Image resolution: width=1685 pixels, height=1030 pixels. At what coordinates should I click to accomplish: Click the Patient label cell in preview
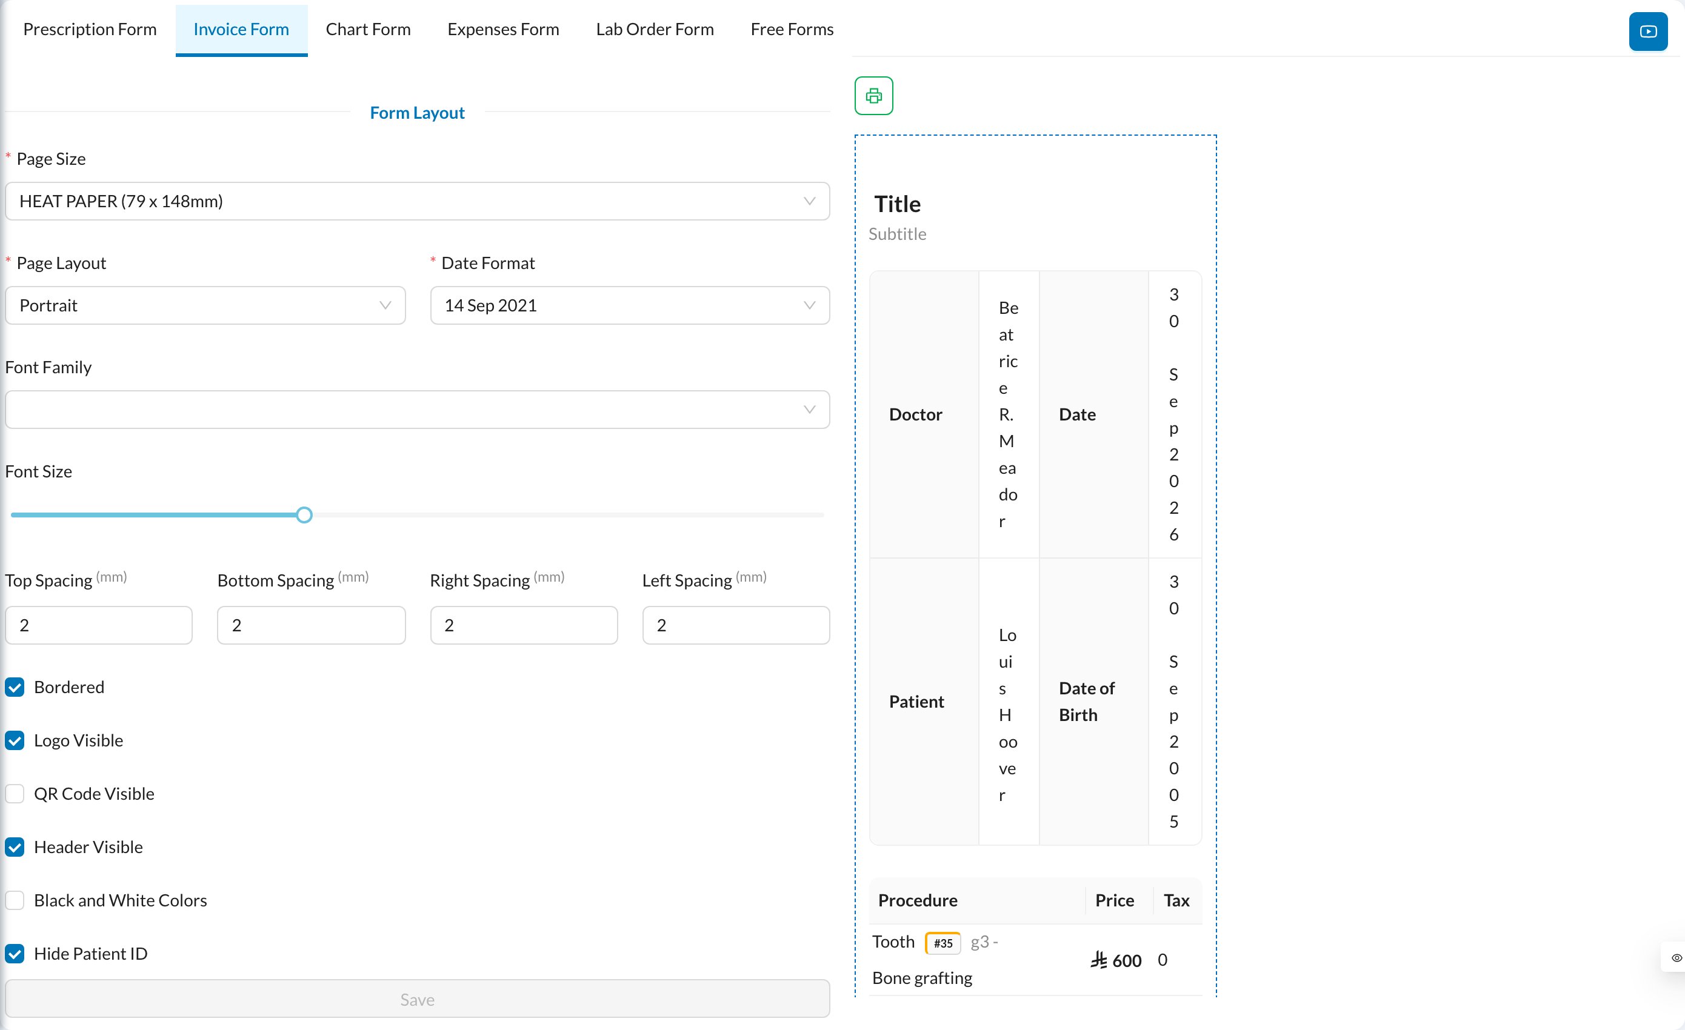click(x=924, y=701)
